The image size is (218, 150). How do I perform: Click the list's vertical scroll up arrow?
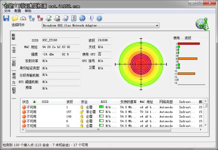[x=205, y=101]
